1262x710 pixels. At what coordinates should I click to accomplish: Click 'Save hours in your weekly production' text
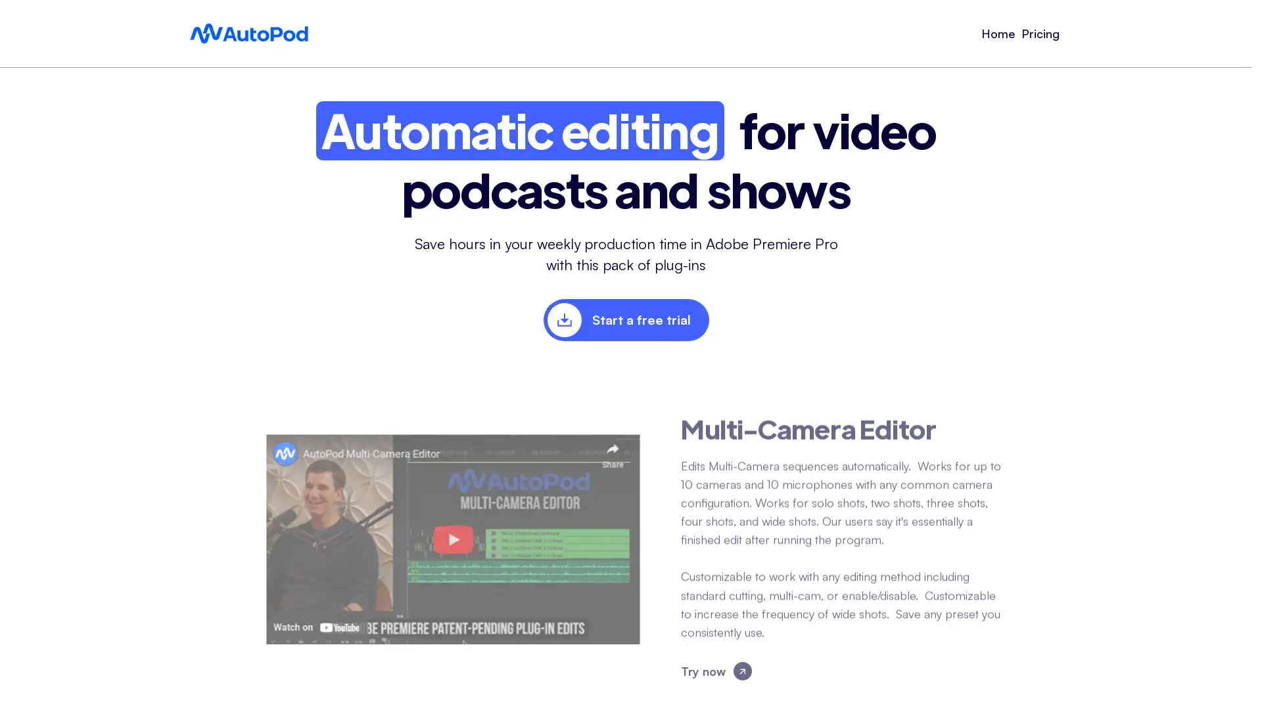[626, 254]
